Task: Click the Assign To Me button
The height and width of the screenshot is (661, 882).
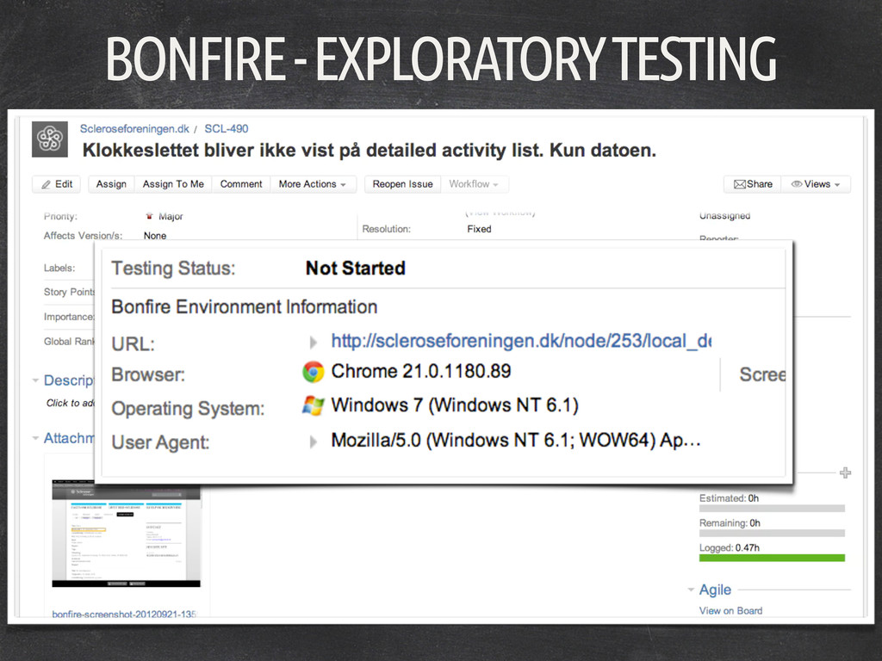Action: pyautogui.click(x=173, y=184)
